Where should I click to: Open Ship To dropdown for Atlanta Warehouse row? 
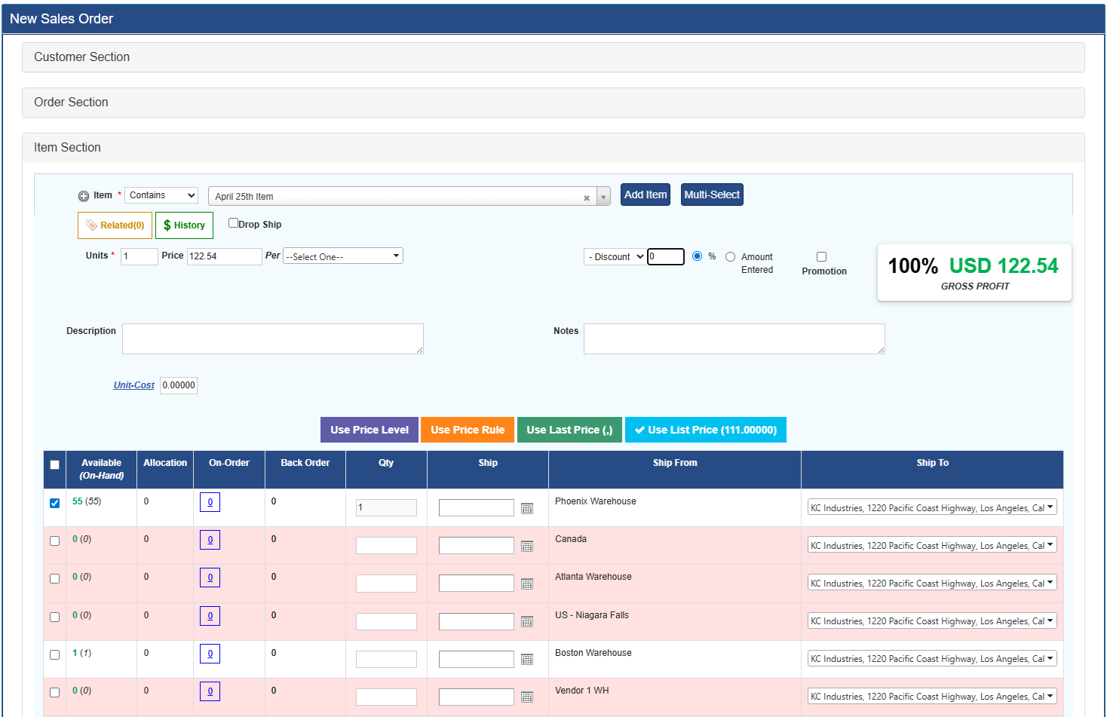pos(932,583)
